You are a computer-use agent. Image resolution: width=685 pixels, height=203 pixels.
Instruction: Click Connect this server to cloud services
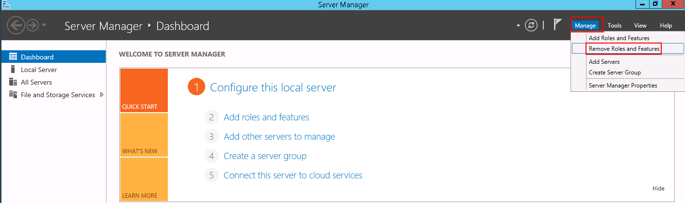coord(293,175)
